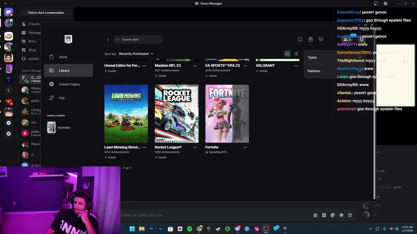The width and height of the screenshot is (417, 234).
Task: Install Madden NFL 23
Action: [x=161, y=76]
